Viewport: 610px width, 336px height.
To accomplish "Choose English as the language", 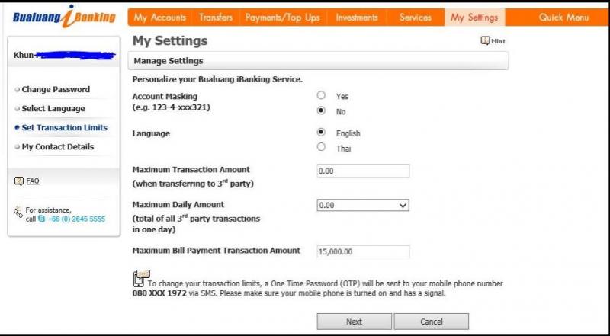I will [x=321, y=133].
